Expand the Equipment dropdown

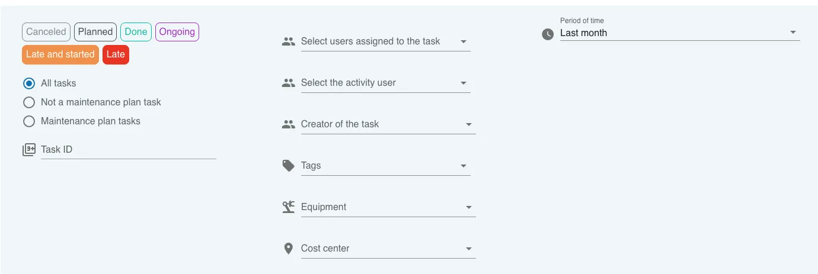pos(388,207)
